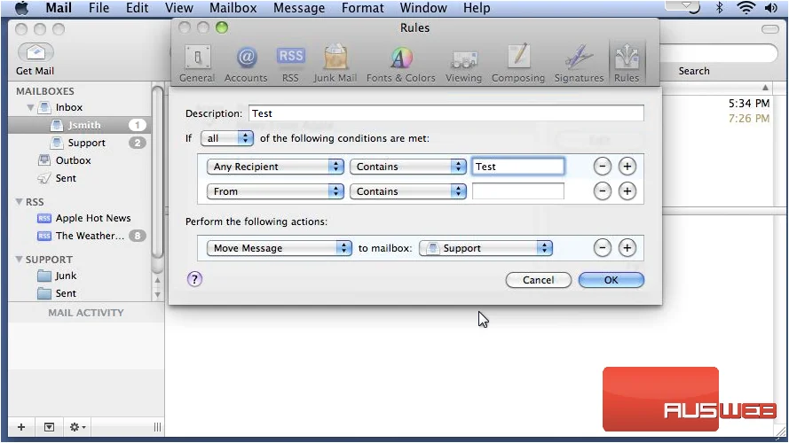The height and width of the screenshot is (443, 789).
Task: Select the Sent folder under SUPPORT
Action: [80, 293]
